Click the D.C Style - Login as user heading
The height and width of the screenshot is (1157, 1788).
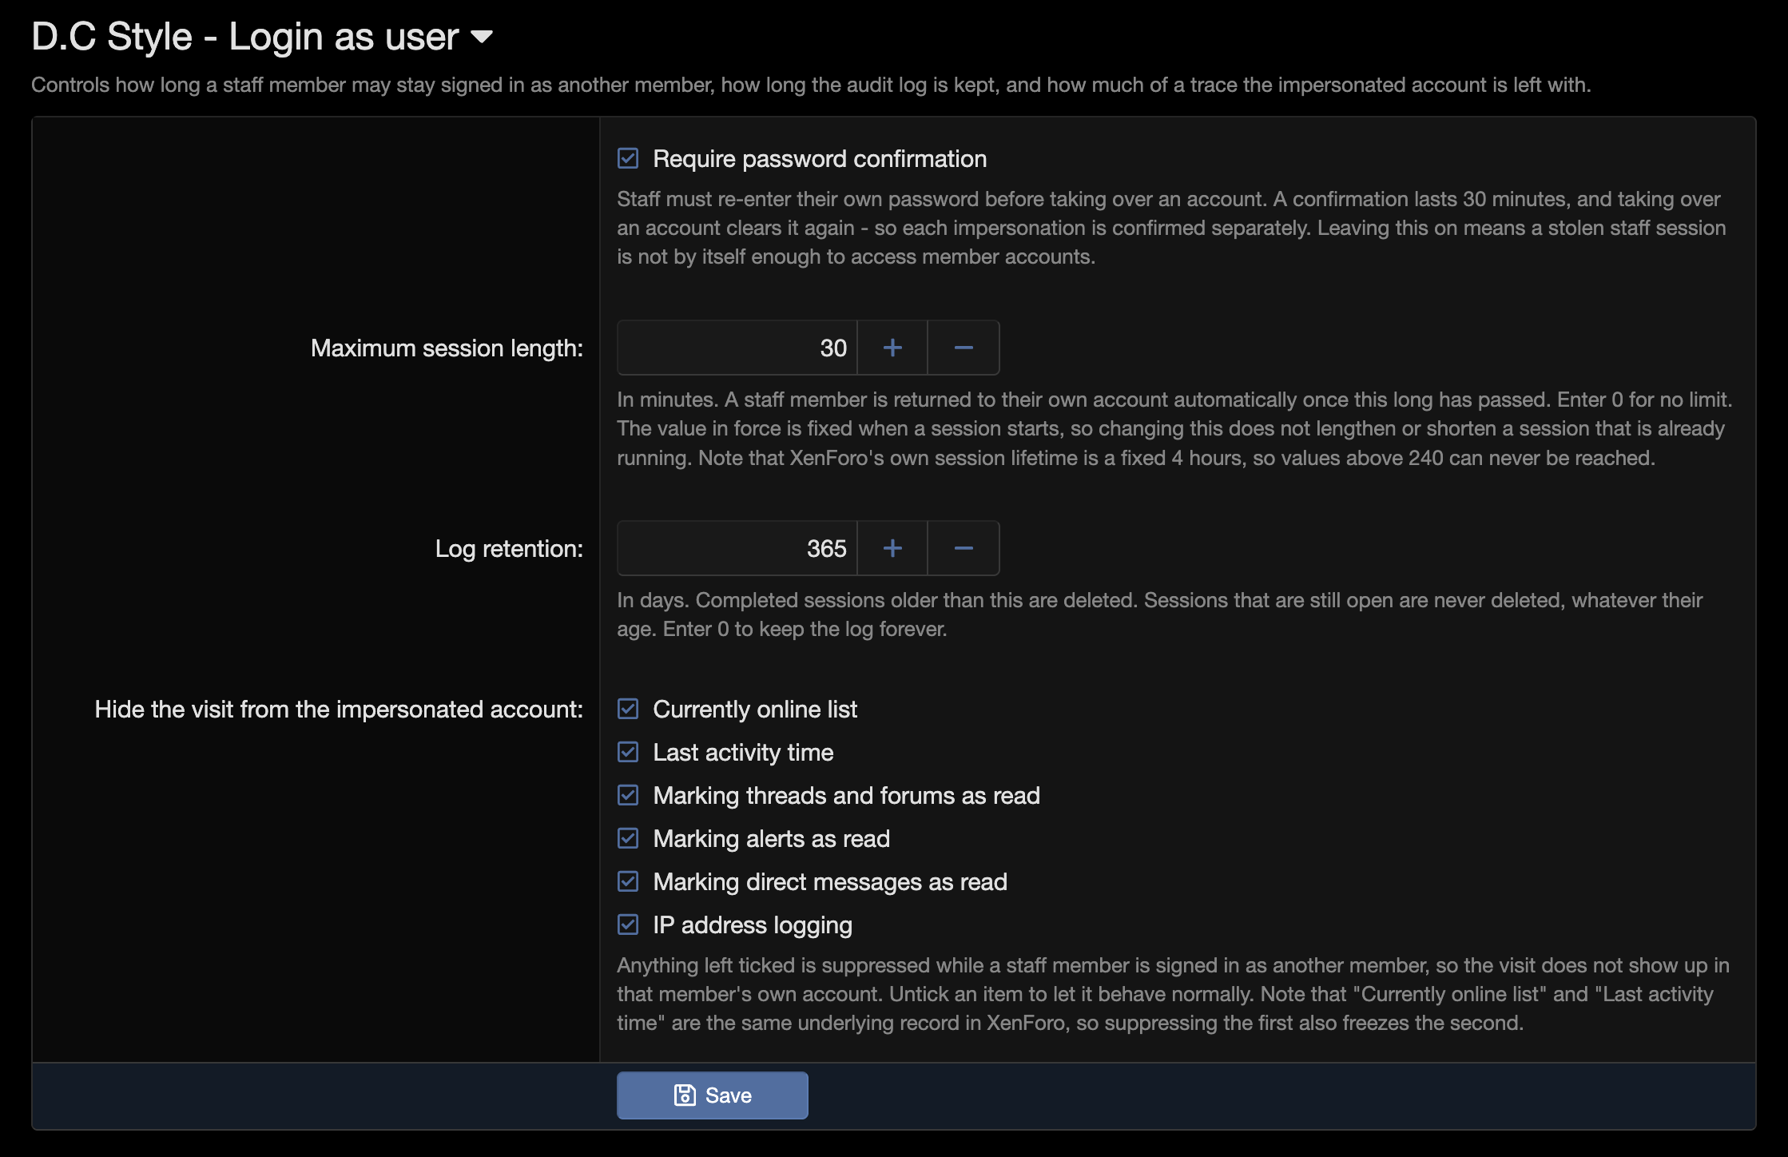click(x=245, y=37)
